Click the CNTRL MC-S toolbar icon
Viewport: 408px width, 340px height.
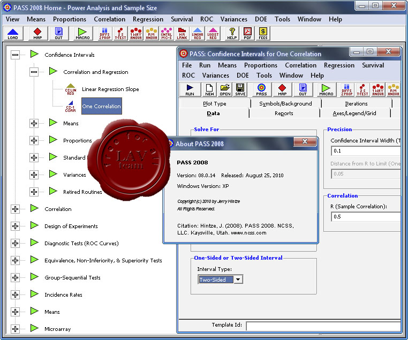point(167,34)
